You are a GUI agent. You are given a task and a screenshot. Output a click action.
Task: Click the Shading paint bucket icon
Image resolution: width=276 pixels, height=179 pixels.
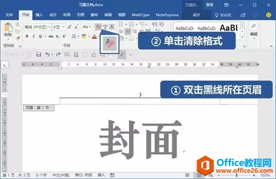pyautogui.click(x=122, y=38)
